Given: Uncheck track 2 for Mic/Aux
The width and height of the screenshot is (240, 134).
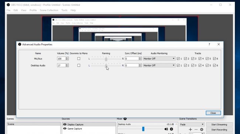Looking at the screenshot, I should coord(185,59).
